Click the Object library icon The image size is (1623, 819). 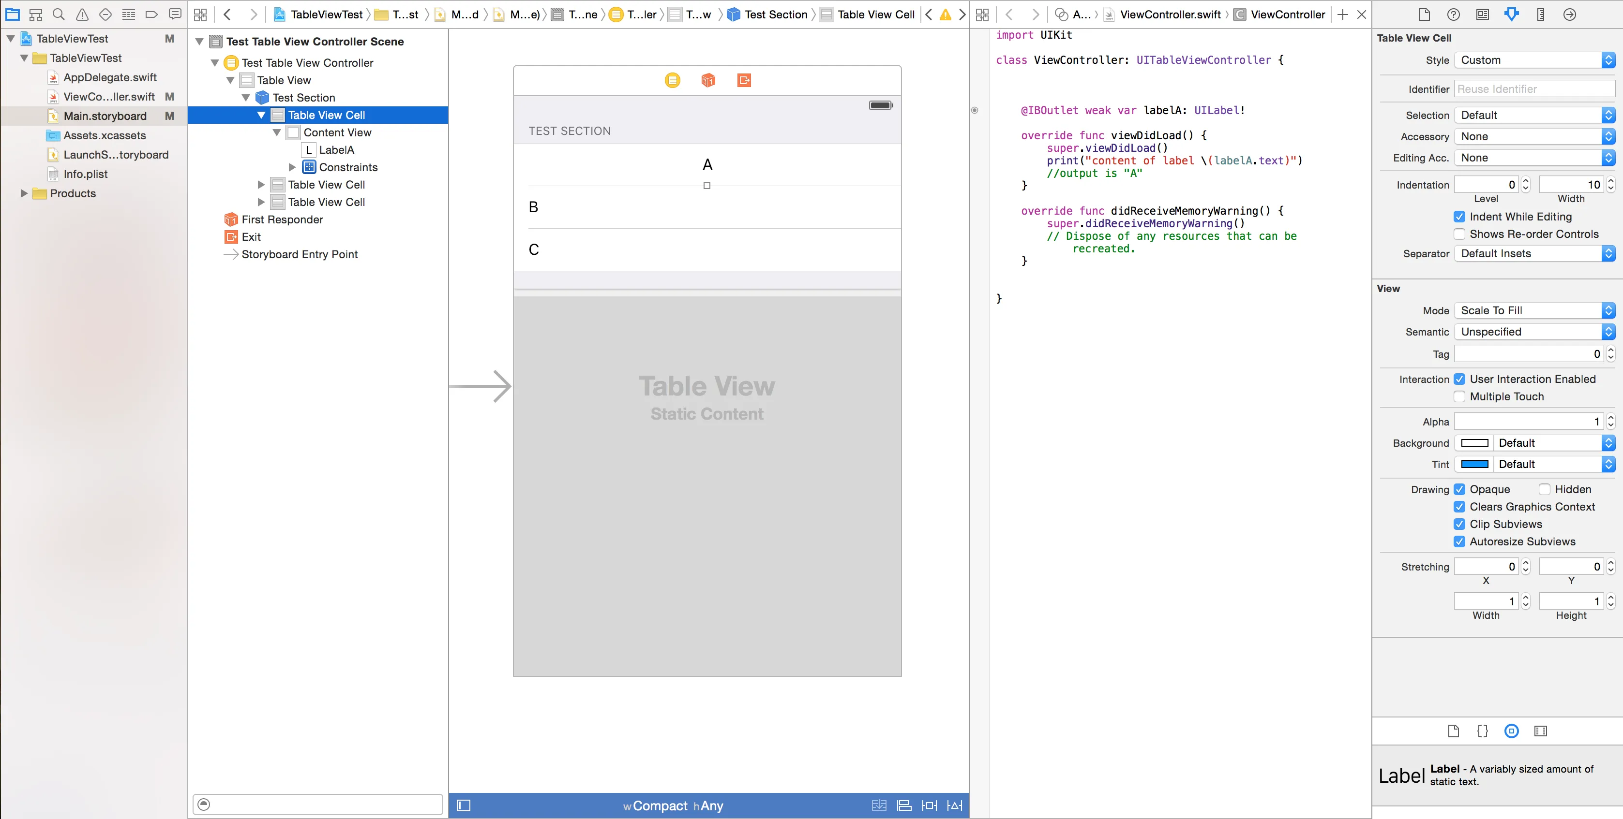coord(1512,731)
